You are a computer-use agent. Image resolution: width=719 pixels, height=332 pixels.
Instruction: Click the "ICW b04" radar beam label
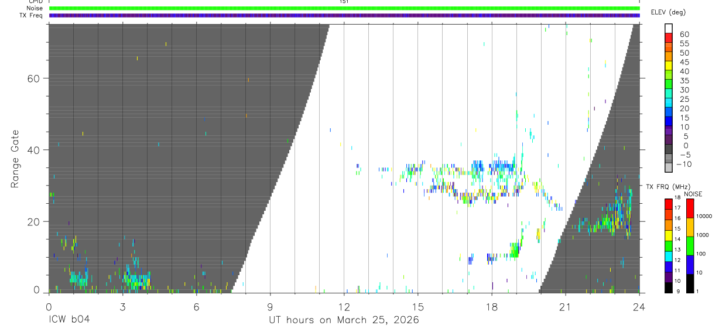coord(69,320)
